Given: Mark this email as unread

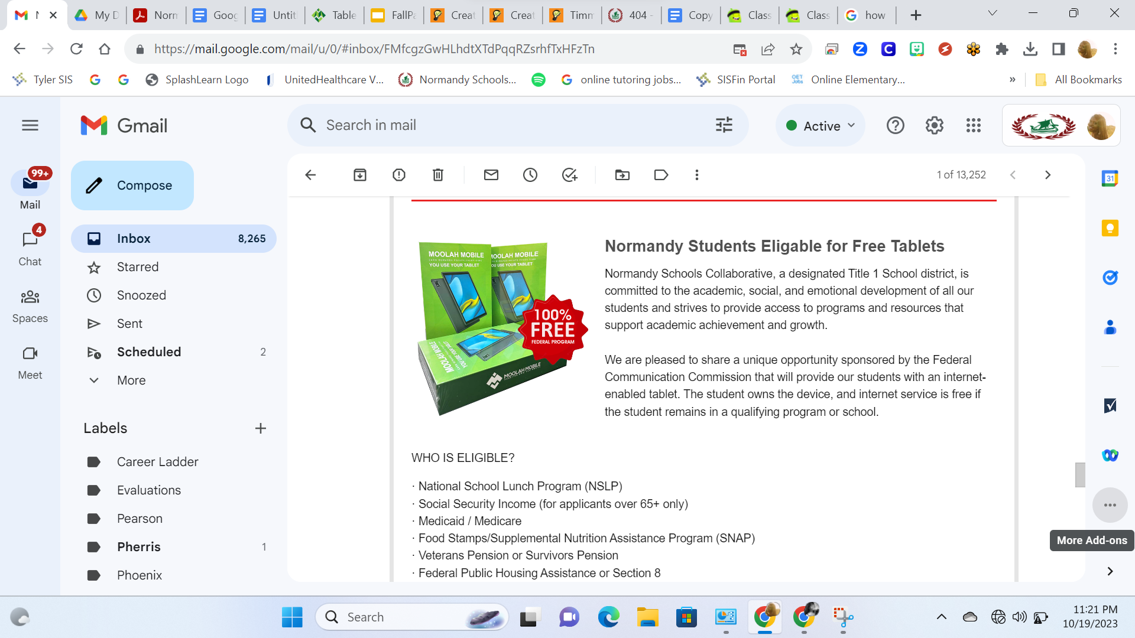Looking at the screenshot, I should point(491,175).
